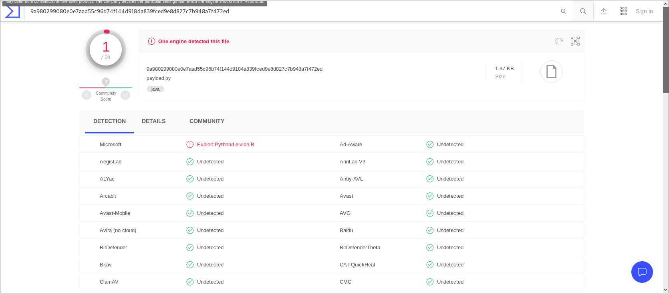669x294 pixels.
Task: Click the Baidu undetected check icon
Action: tap(430, 230)
